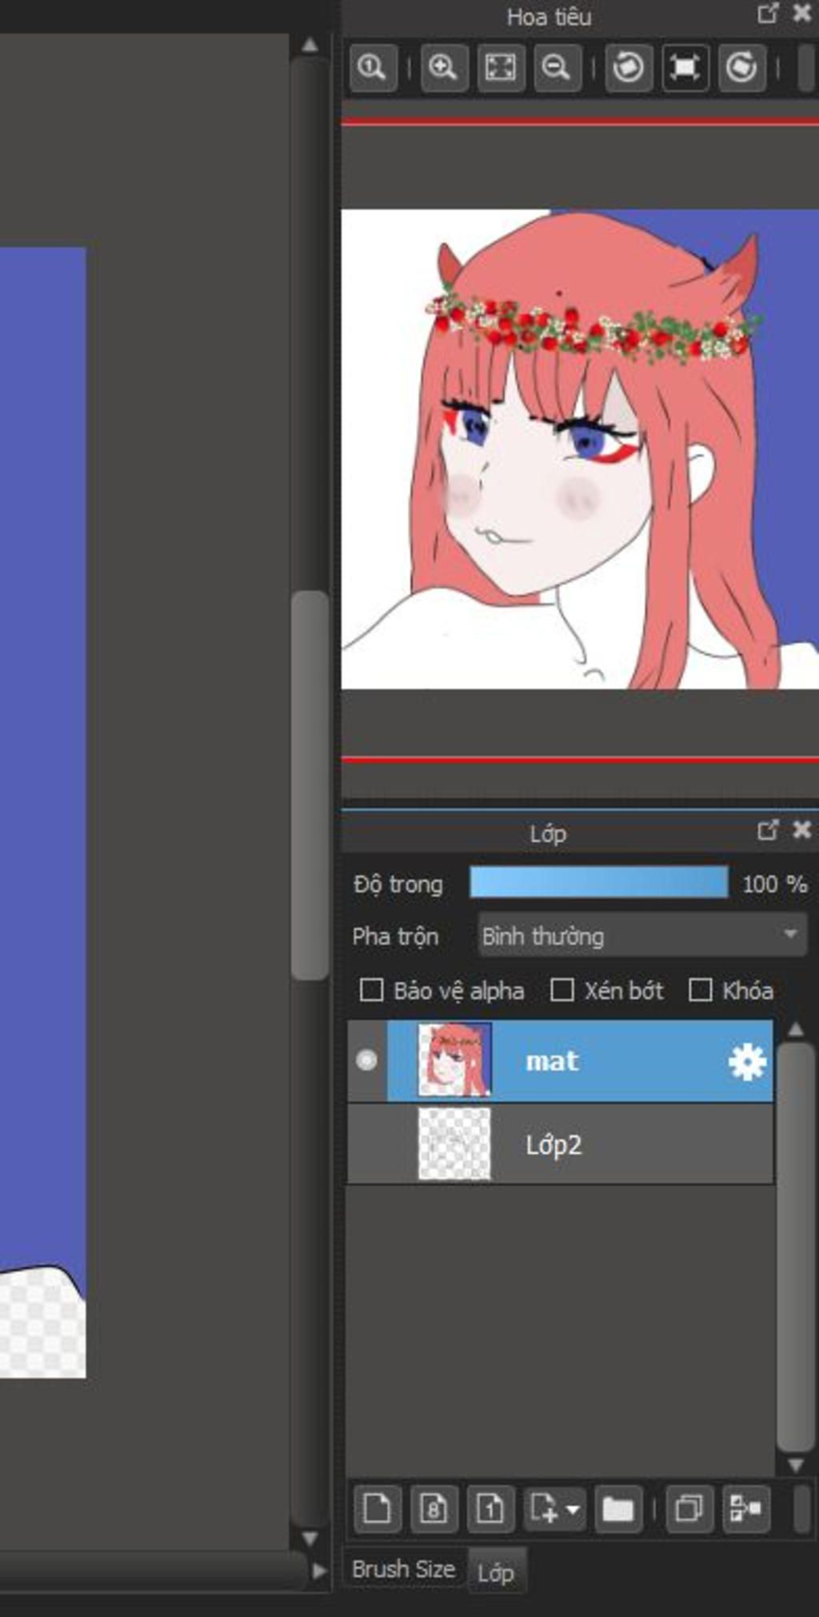Screen dimensions: 819x1617
Task: Reset canvas rotation in the navigator toolbar
Action: click(x=685, y=67)
